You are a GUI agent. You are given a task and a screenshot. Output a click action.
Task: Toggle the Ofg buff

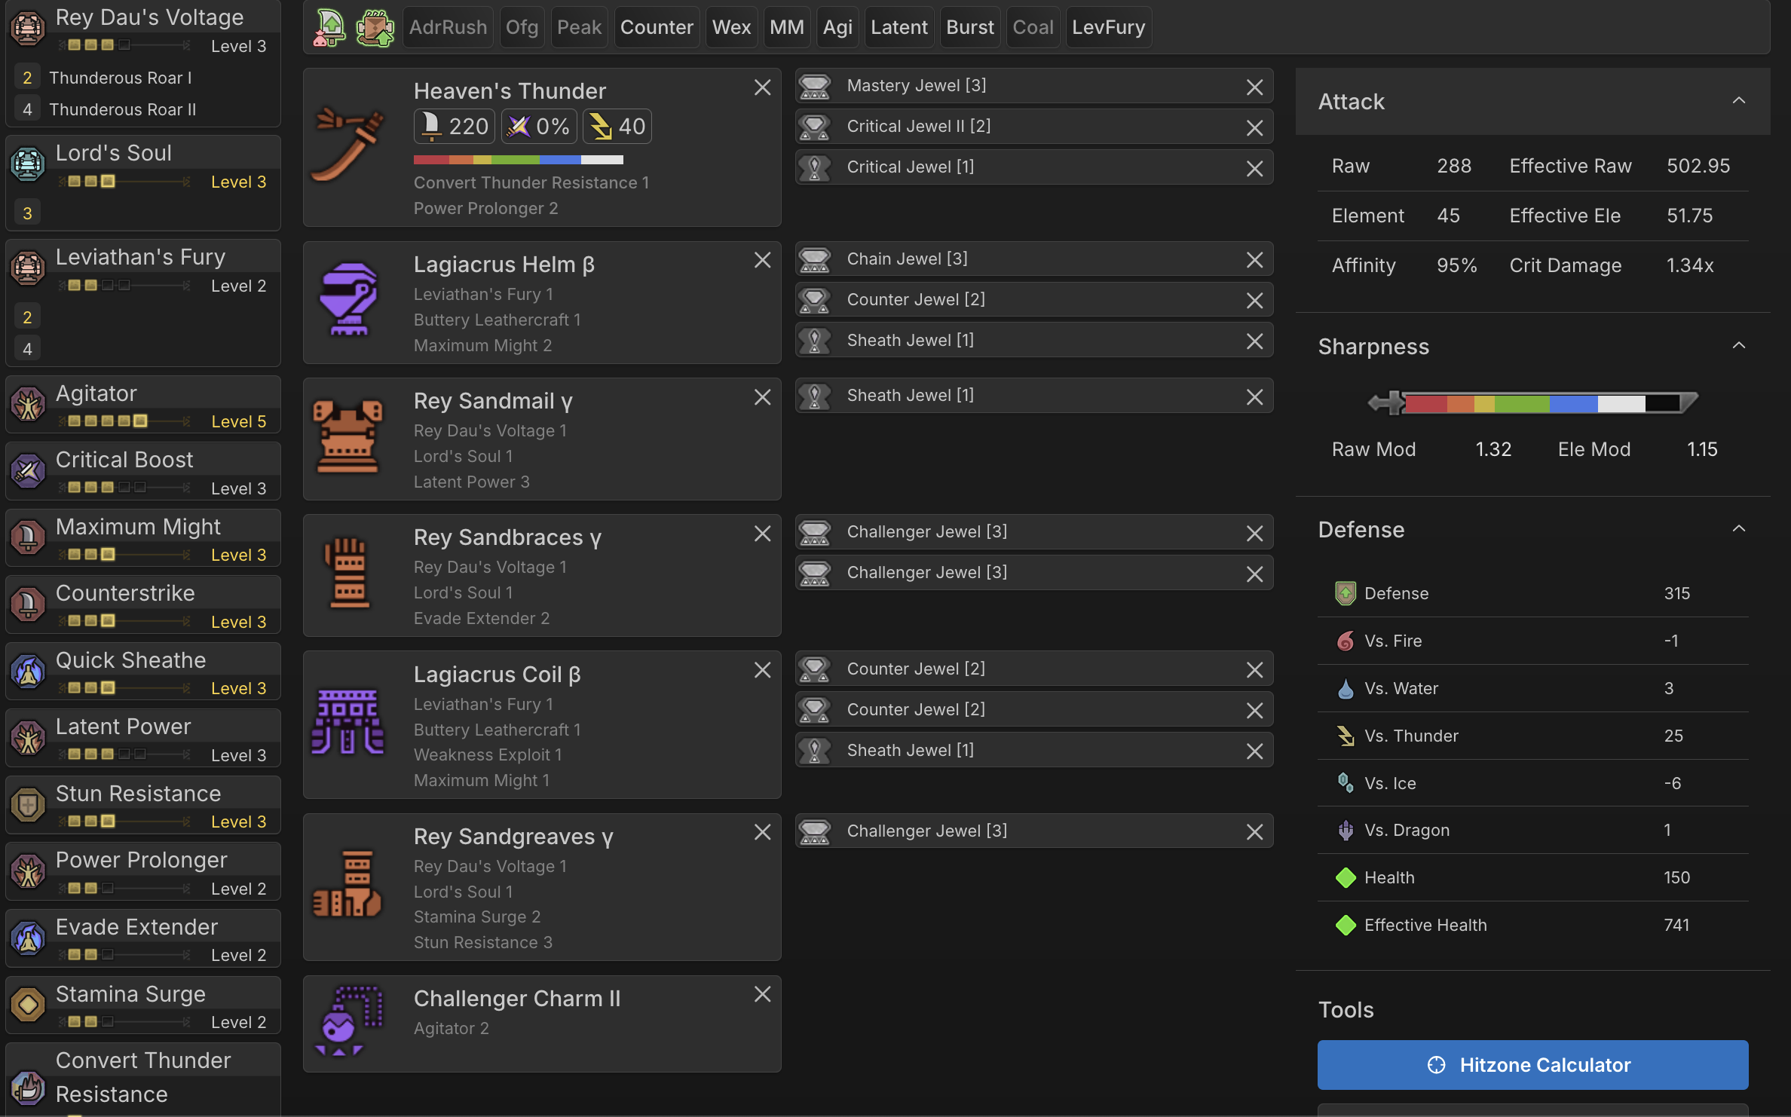click(x=522, y=28)
